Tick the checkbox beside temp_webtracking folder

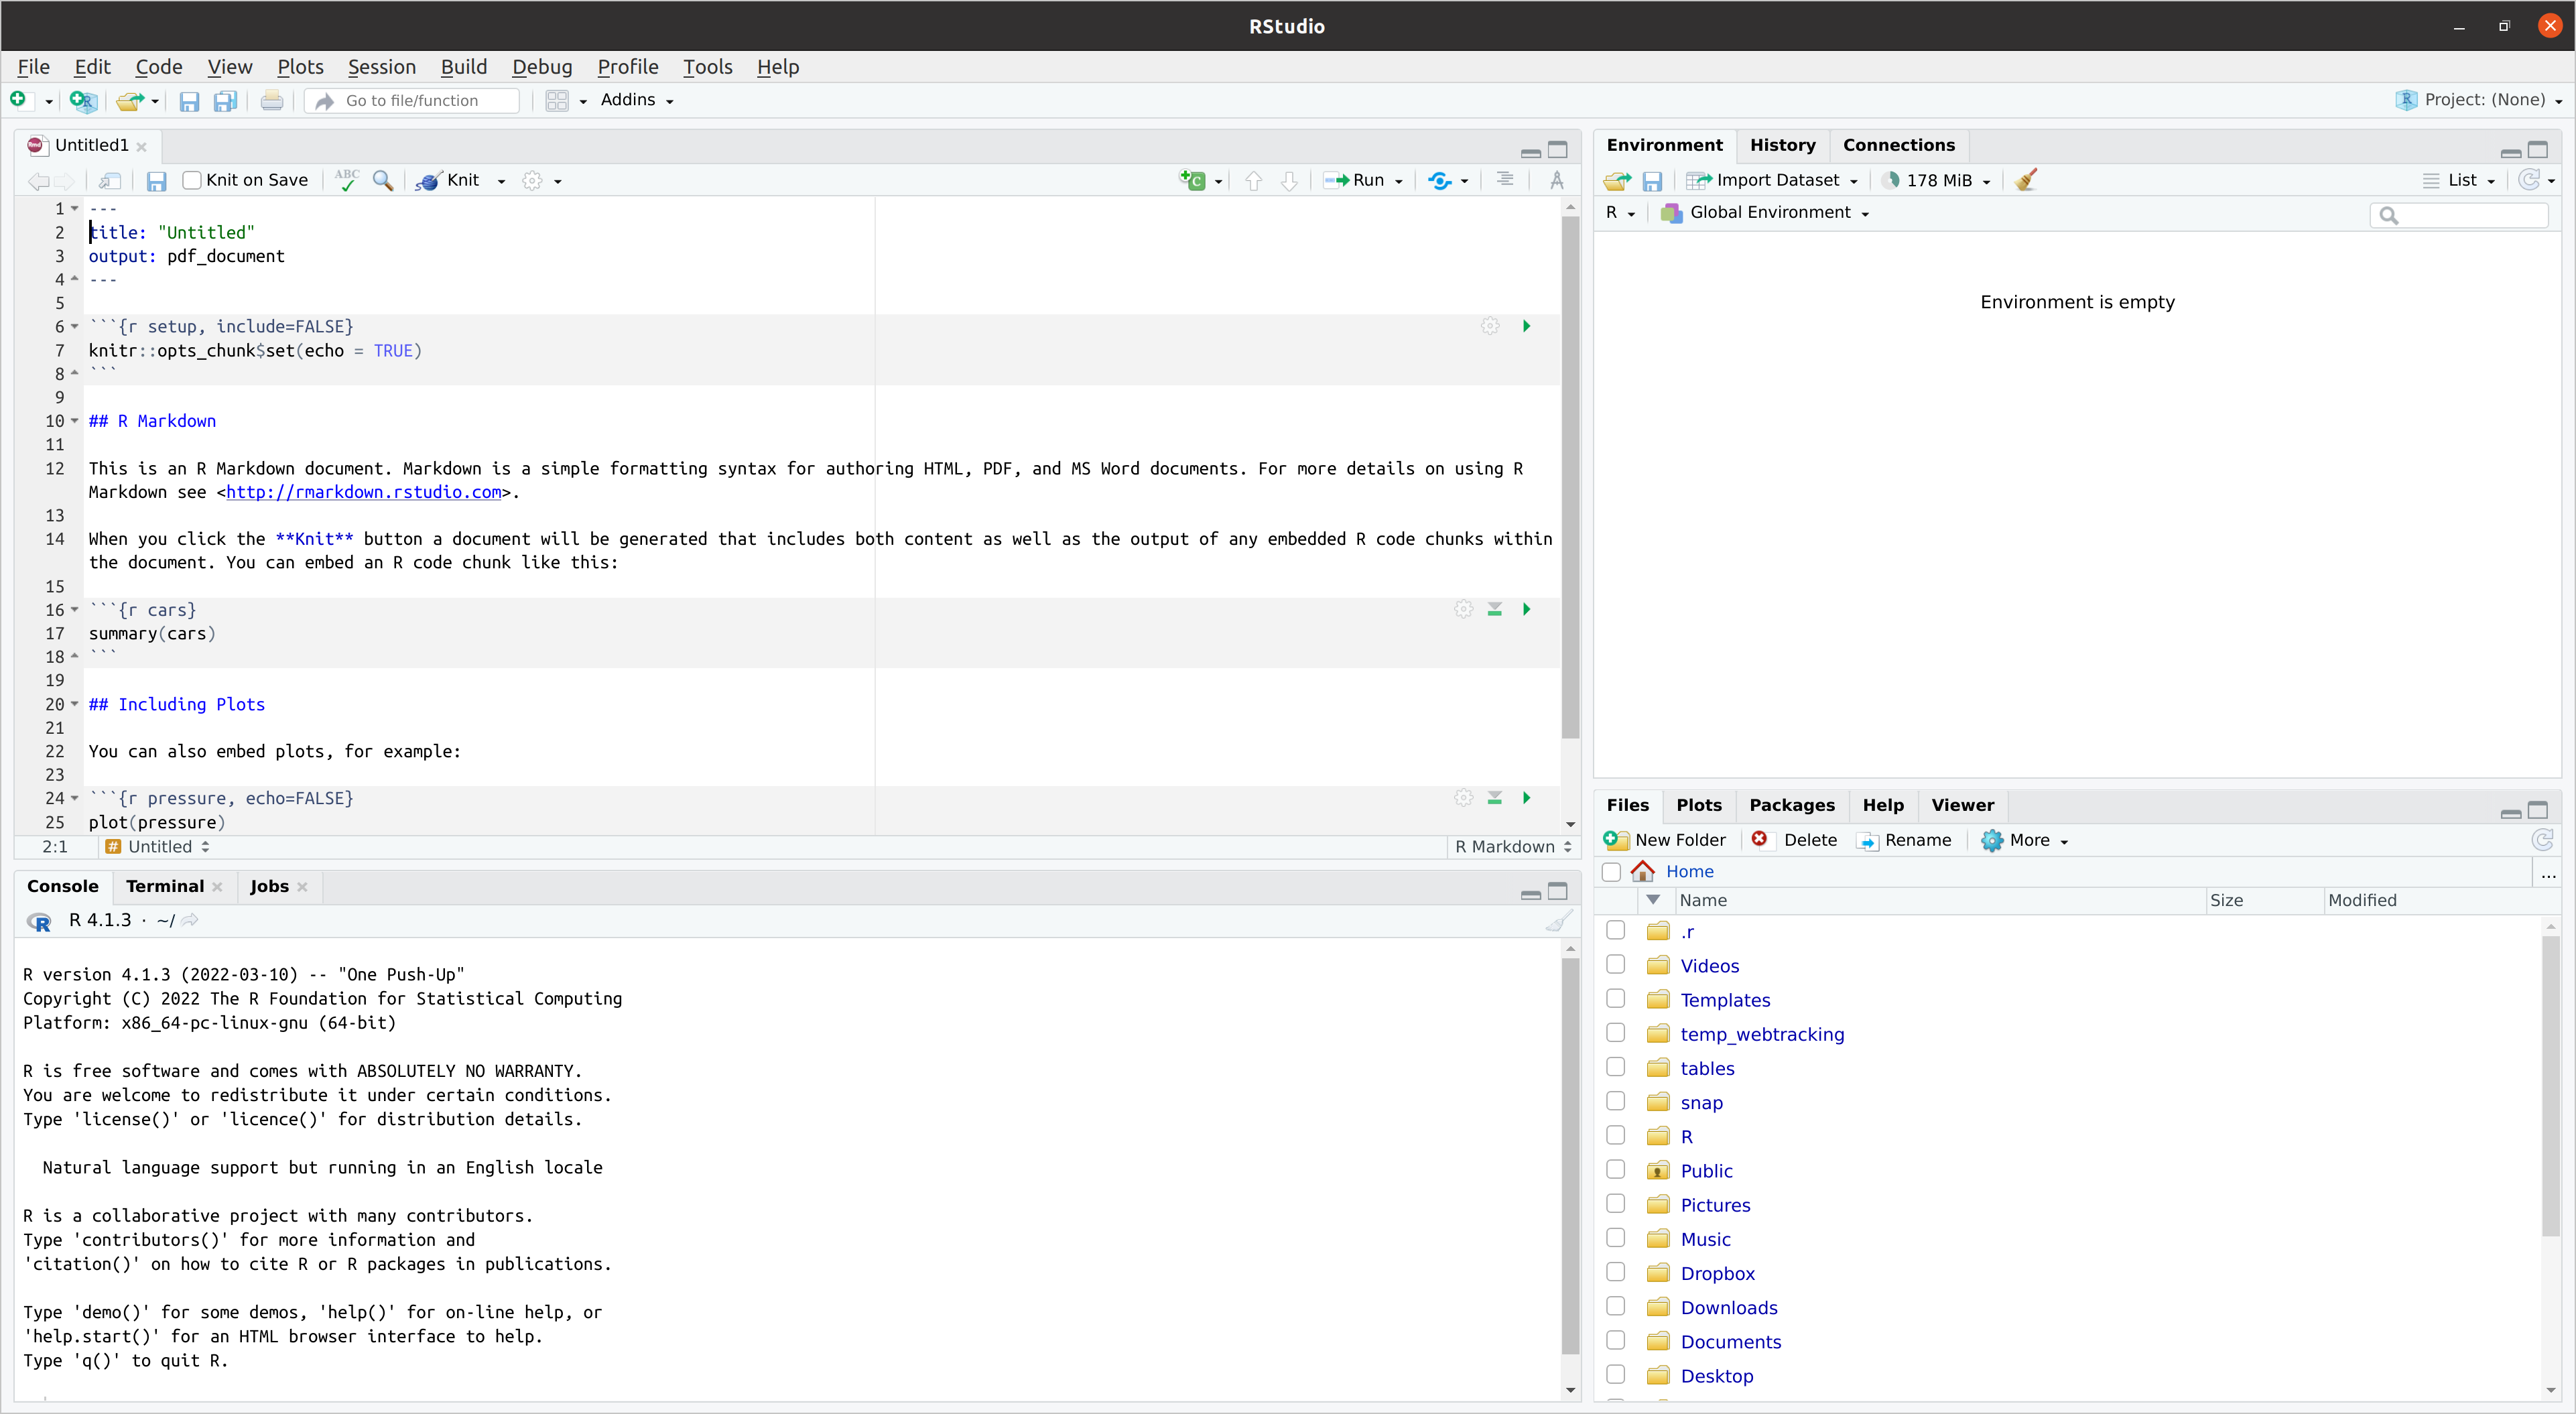pos(1615,1033)
